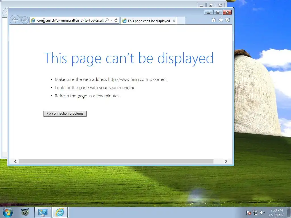291x218 pixels.
Task: Go forward with the Forward arrow button
Action: point(25,20)
